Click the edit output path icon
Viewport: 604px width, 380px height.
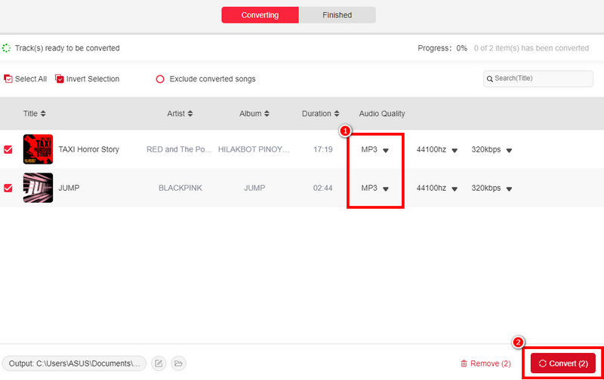click(159, 363)
